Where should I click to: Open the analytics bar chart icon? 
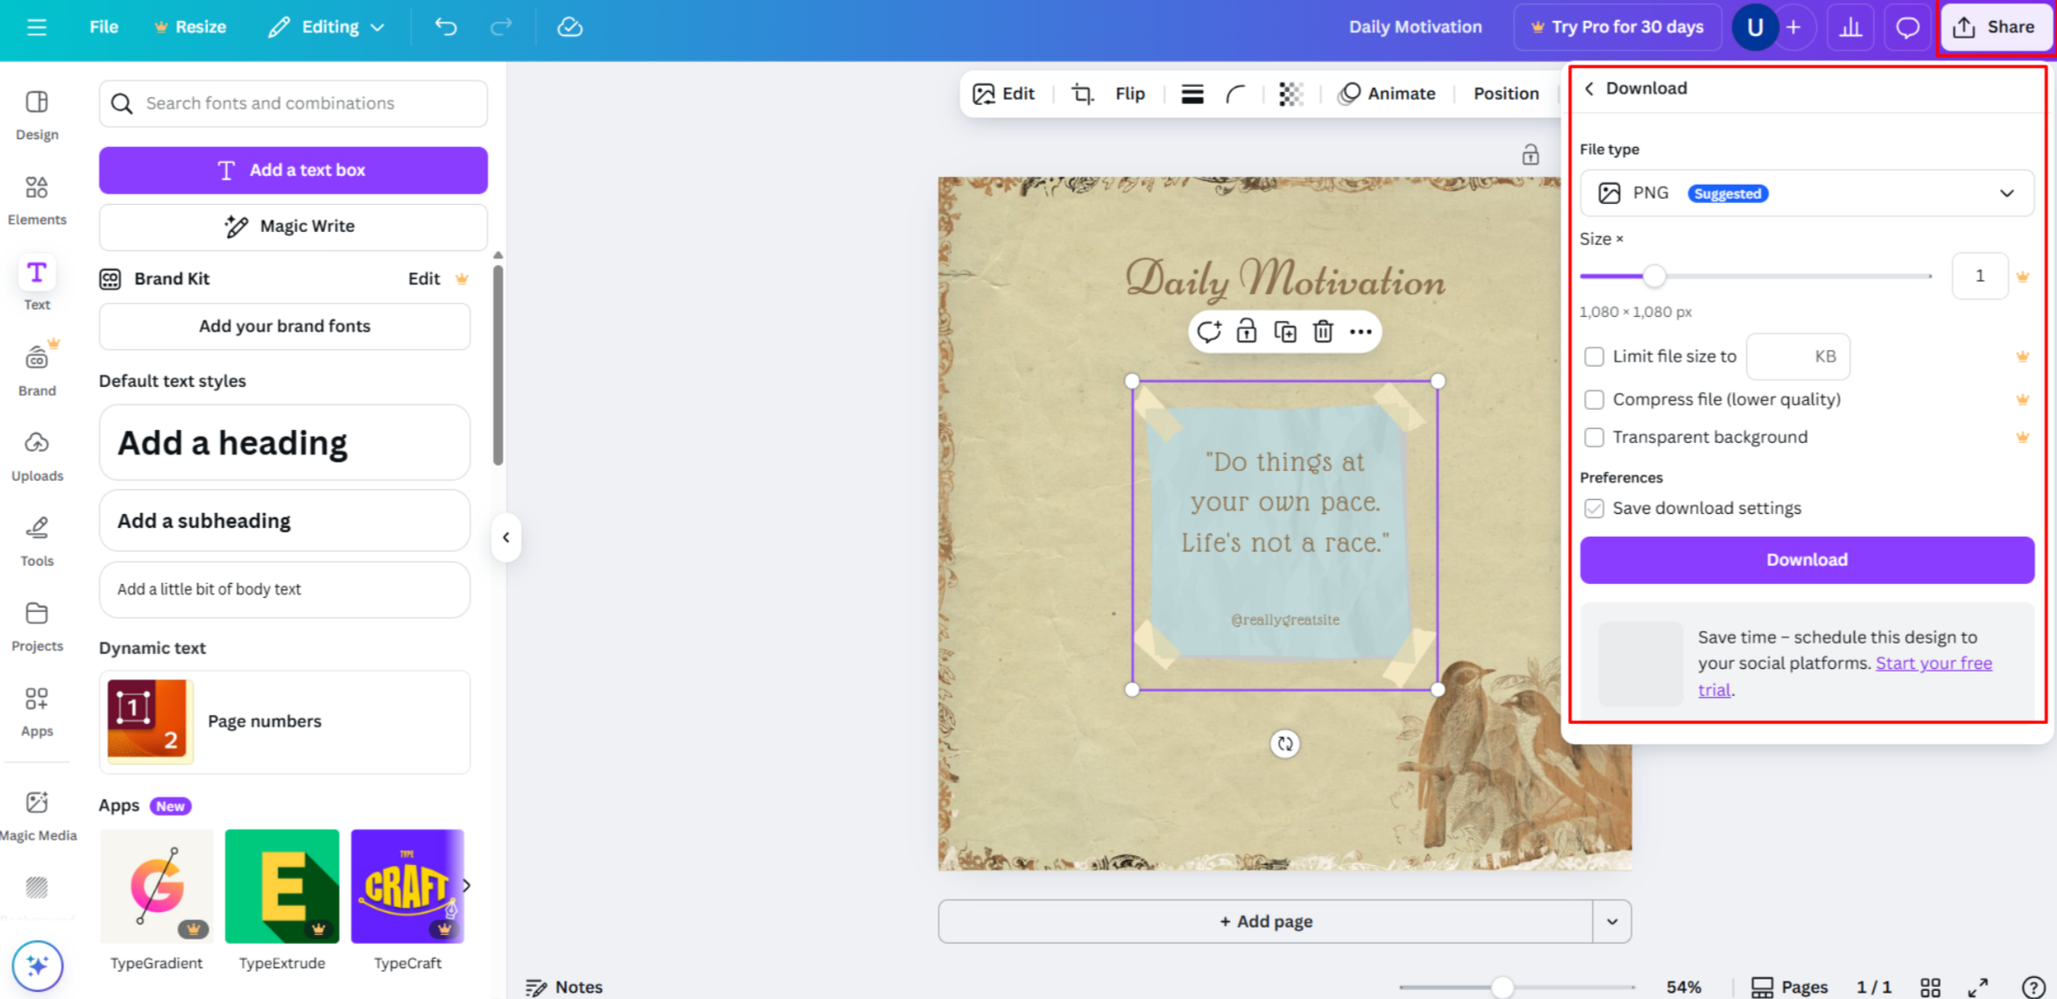tap(1850, 27)
